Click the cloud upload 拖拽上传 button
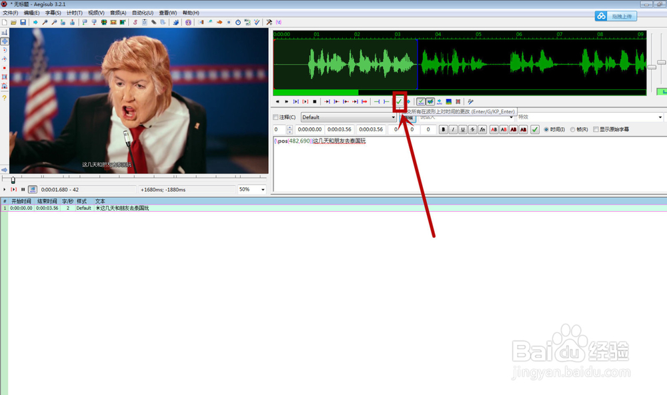The height and width of the screenshot is (395, 667). point(616,16)
